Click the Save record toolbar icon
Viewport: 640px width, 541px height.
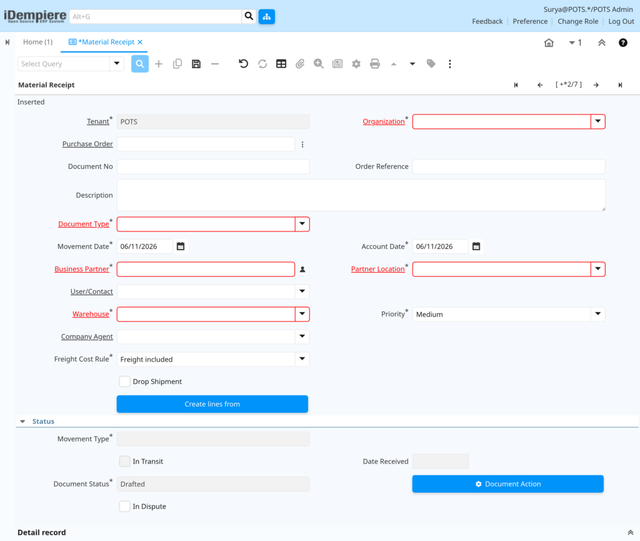pos(196,64)
